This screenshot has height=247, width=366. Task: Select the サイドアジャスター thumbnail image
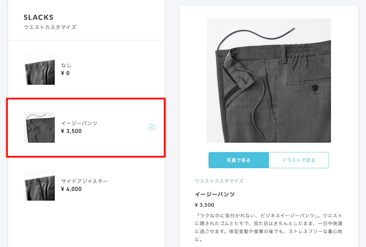pos(39,185)
